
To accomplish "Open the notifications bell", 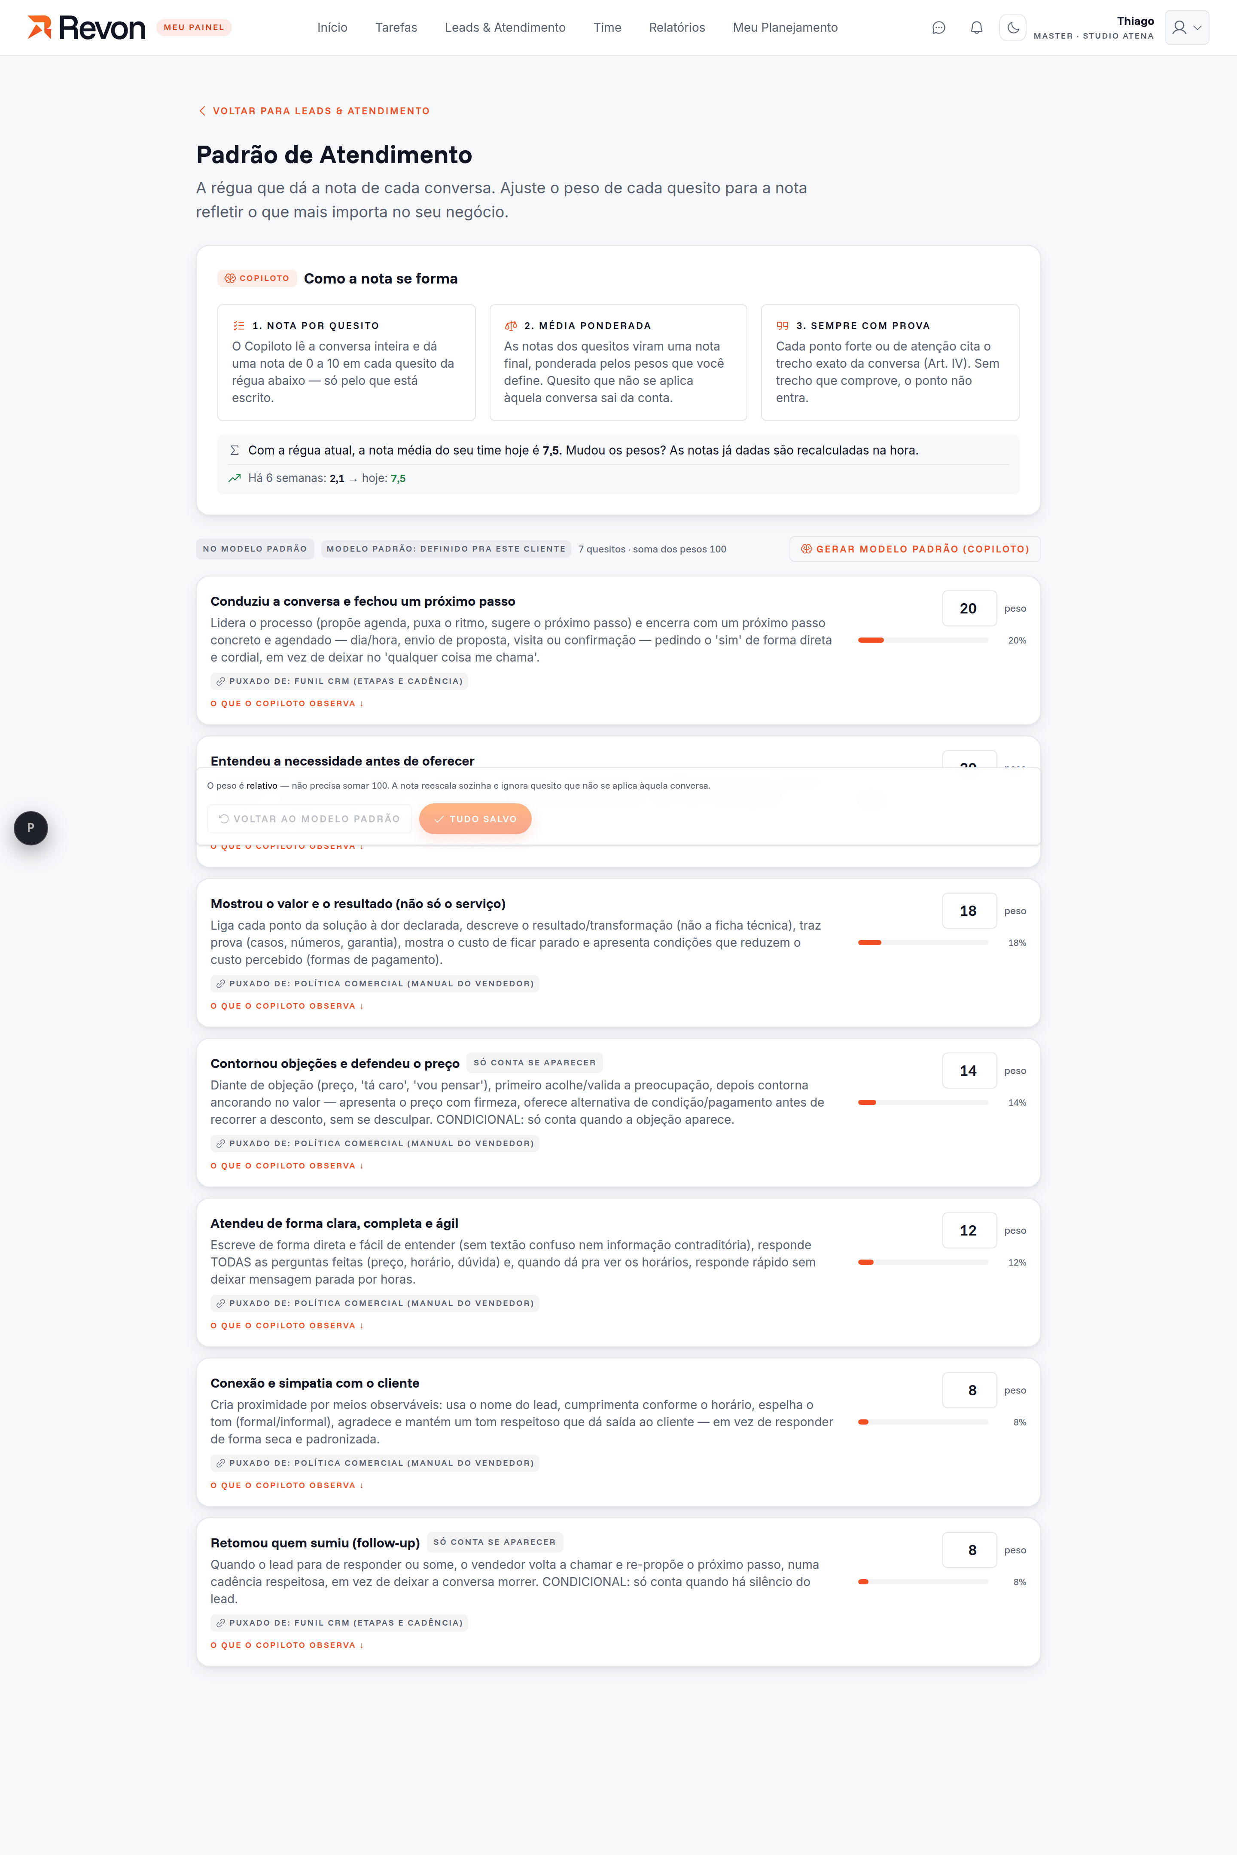I will pyautogui.click(x=976, y=27).
